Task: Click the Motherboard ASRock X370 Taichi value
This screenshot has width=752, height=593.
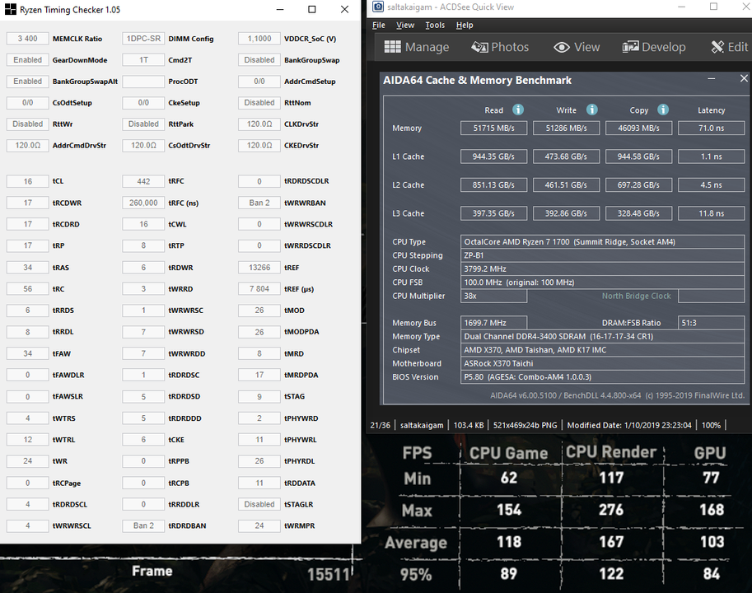Action: point(602,363)
